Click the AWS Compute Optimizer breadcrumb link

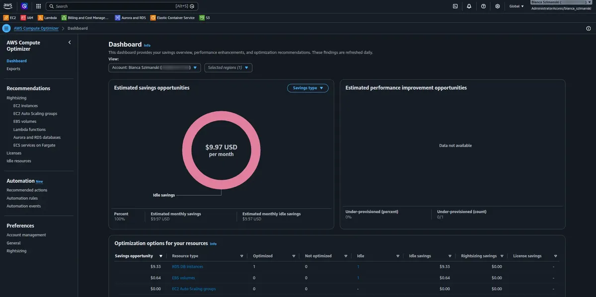(x=36, y=28)
